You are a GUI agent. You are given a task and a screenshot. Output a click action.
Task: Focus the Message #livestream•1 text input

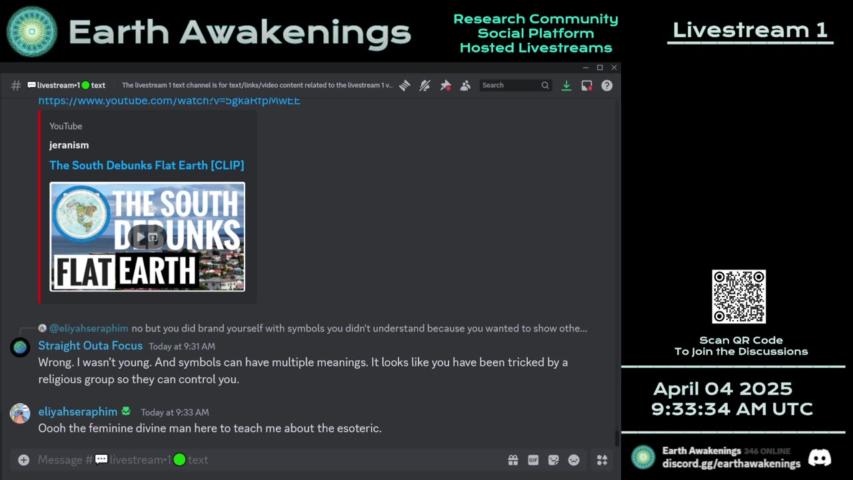point(267,460)
